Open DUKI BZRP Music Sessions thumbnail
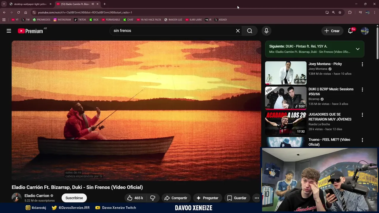The image size is (379, 213). pyautogui.click(x=286, y=98)
